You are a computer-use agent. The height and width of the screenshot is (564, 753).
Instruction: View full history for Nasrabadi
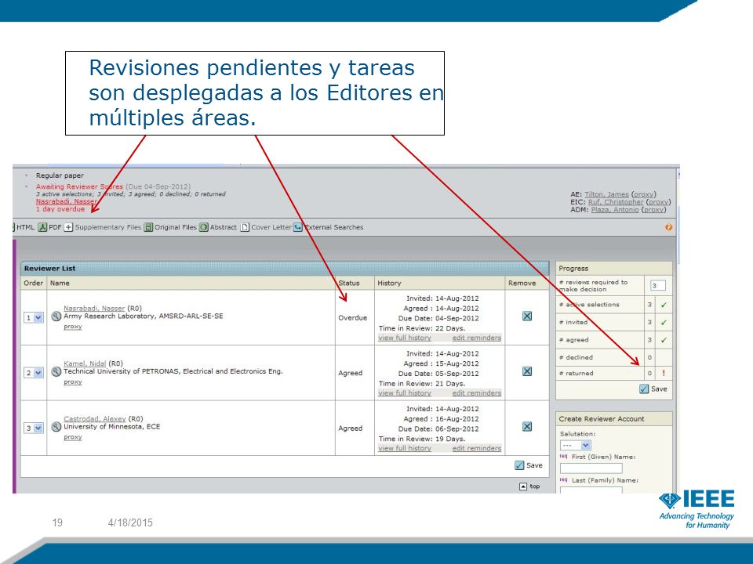coord(405,338)
